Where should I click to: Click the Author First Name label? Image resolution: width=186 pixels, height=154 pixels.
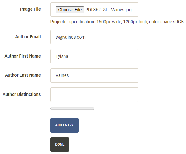tap(23, 56)
